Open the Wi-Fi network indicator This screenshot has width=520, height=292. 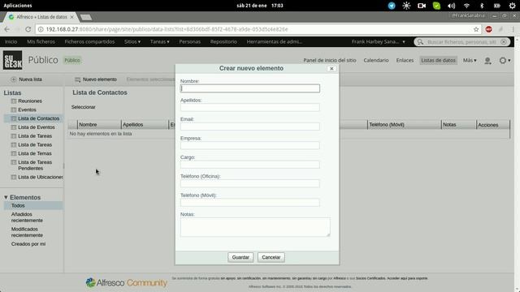point(466,6)
